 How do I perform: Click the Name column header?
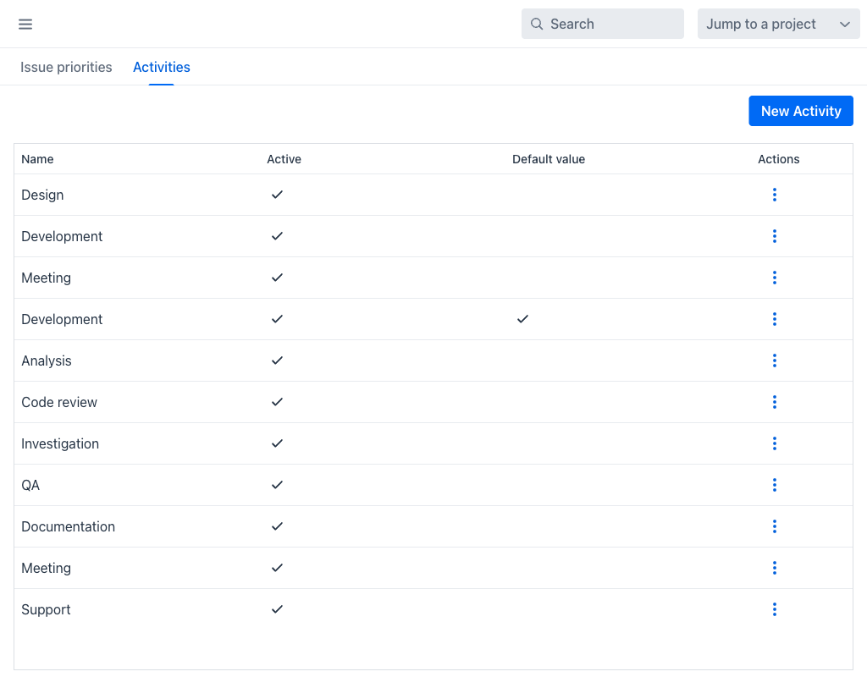37,159
